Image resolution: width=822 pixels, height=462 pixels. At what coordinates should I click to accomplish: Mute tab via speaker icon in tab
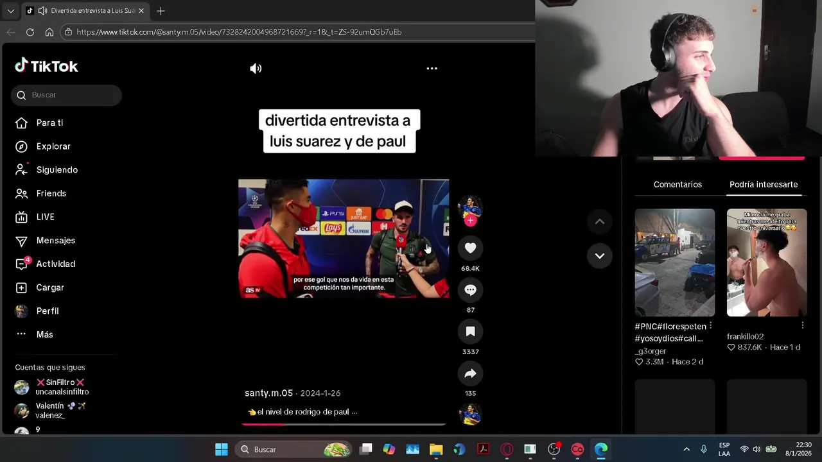[42, 11]
